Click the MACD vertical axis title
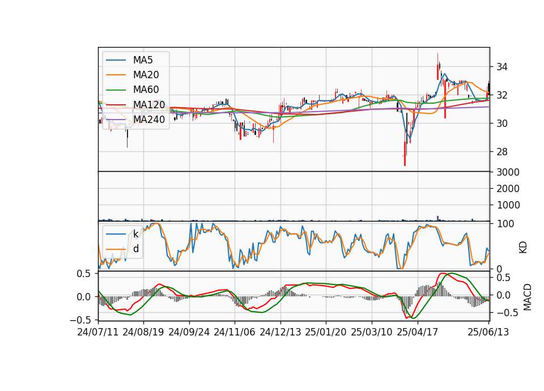Screen dimensions: 544x391 [x=528, y=297]
